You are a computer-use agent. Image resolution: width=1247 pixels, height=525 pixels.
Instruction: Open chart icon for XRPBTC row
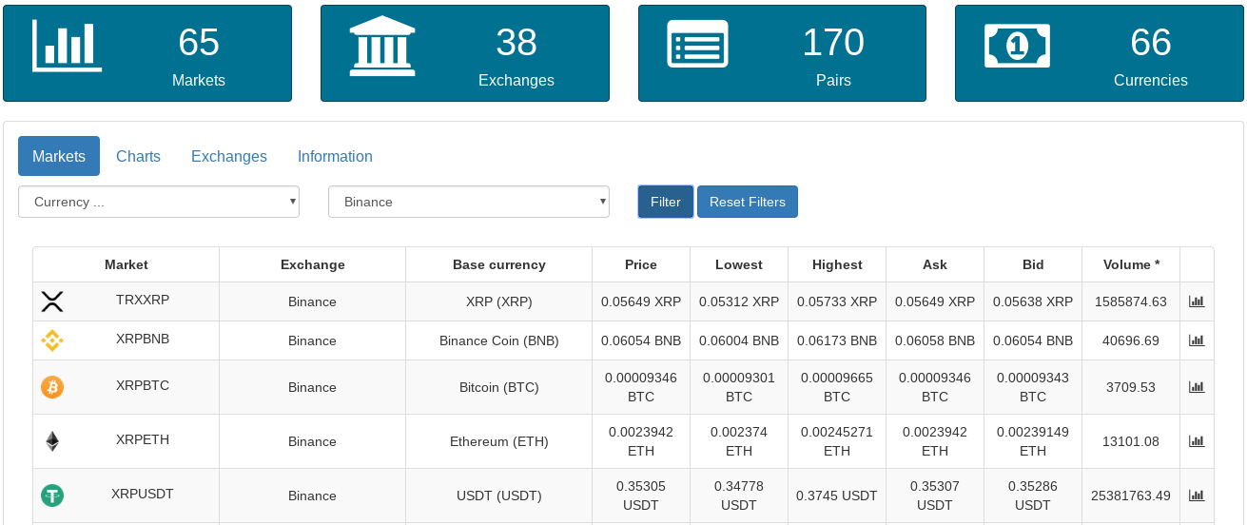click(1197, 387)
